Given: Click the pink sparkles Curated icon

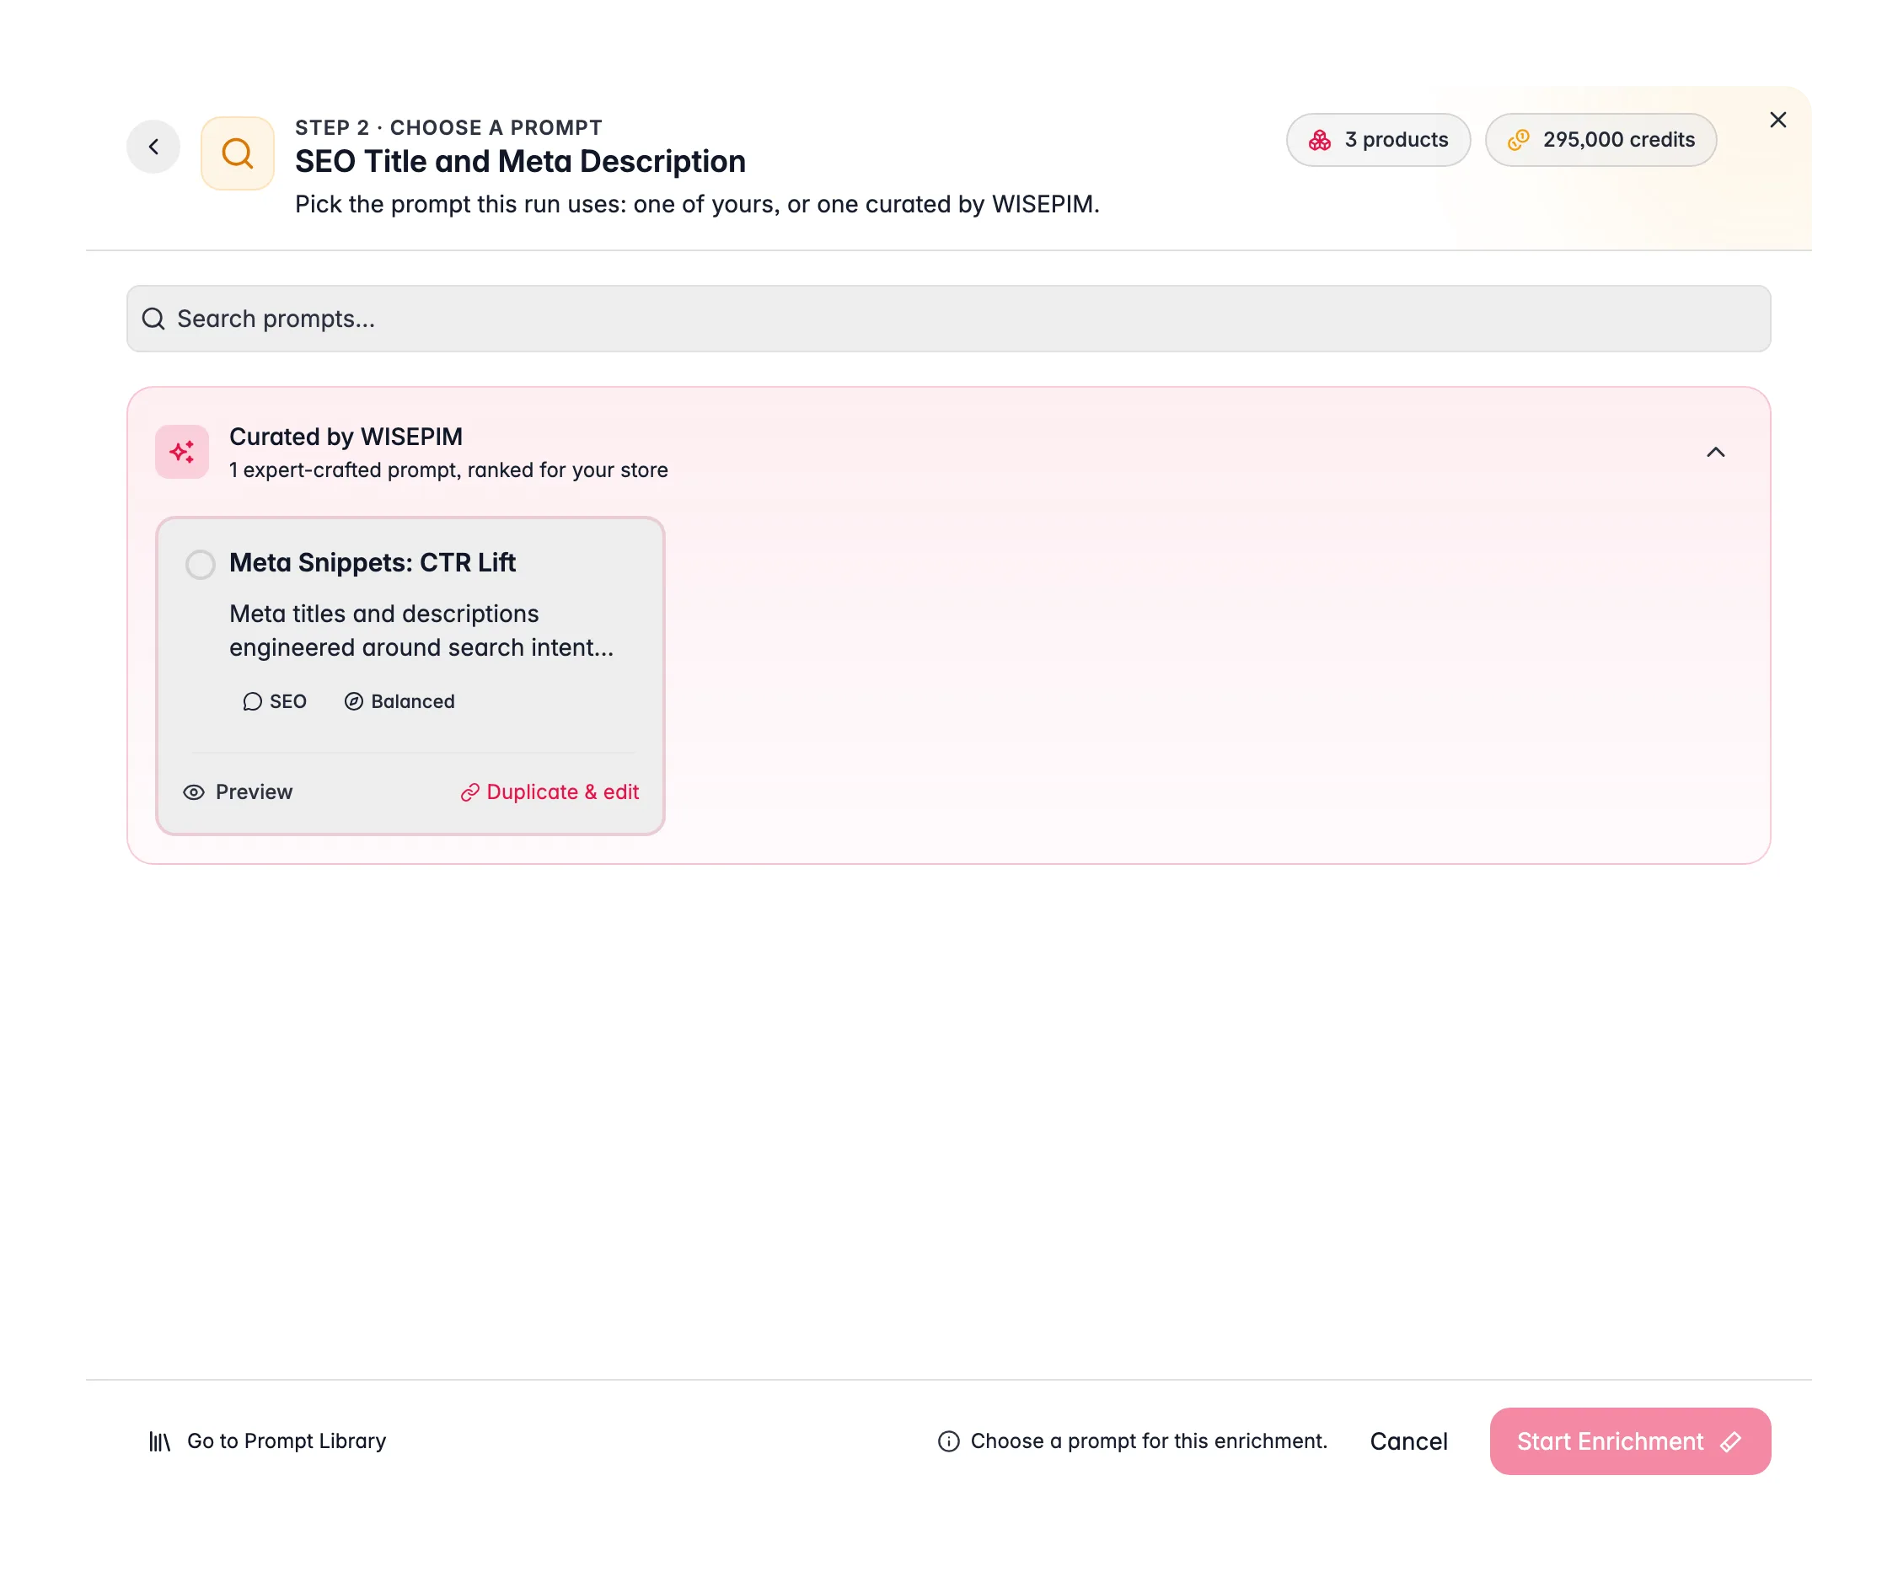Looking at the screenshot, I should [x=182, y=452].
